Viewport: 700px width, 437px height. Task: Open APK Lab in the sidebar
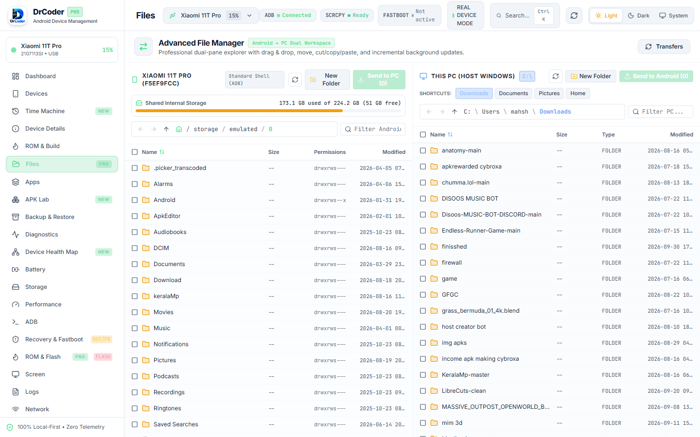62,200
